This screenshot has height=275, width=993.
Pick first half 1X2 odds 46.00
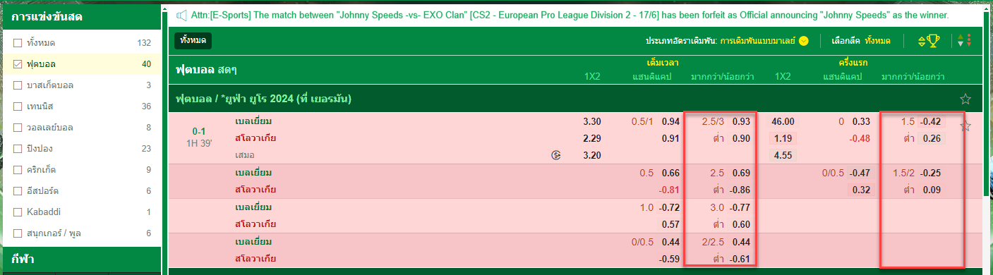[783, 121]
